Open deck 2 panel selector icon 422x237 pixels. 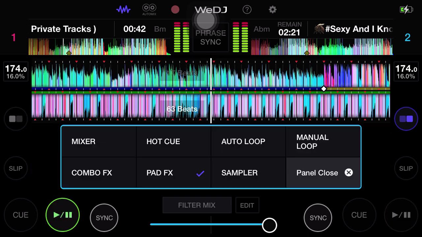tap(406, 119)
